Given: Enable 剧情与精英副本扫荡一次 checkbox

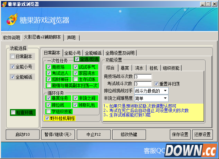Looking at the screenshot, I should [49, 85].
